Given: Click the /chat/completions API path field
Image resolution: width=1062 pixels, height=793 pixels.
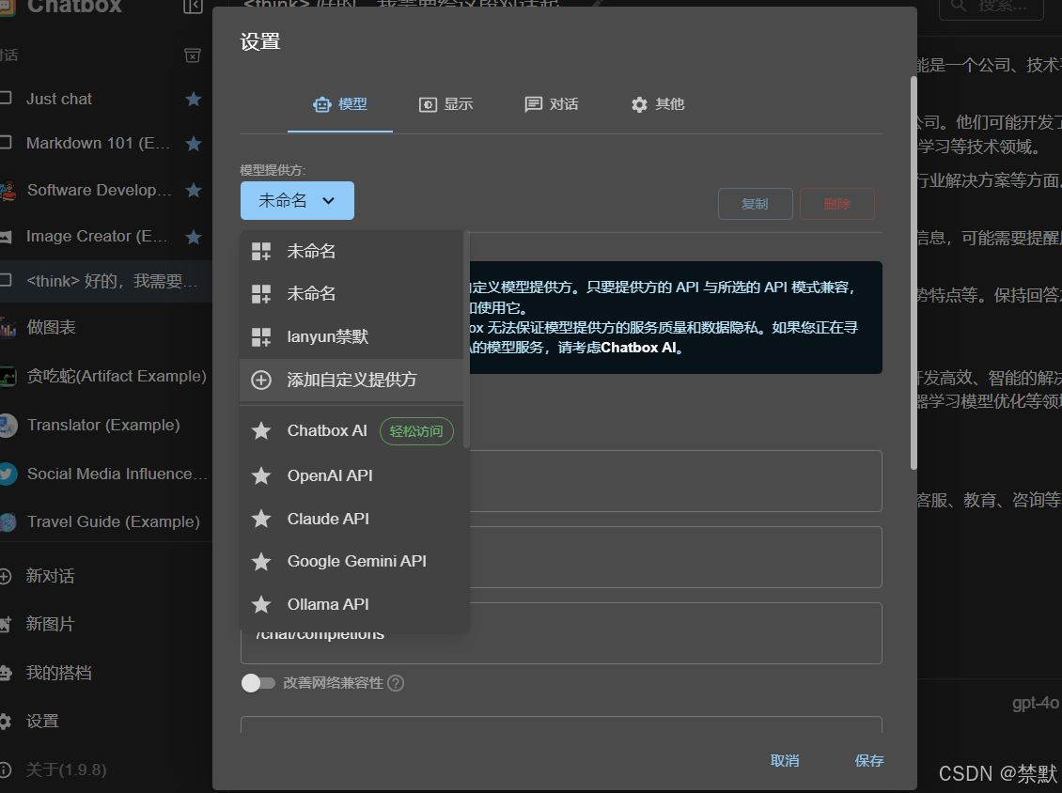Looking at the screenshot, I should 561,634.
